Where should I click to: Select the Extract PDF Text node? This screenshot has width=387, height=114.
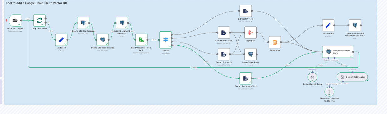click(x=246, y=11)
